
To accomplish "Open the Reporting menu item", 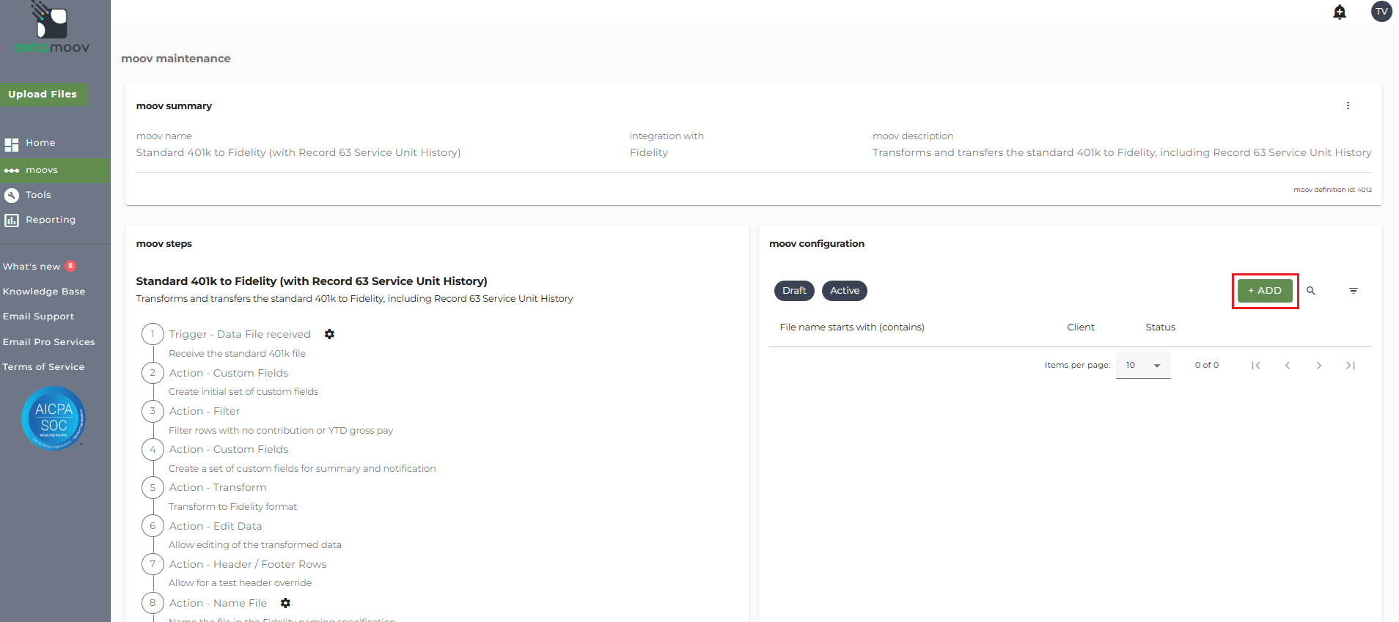I will [x=51, y=220].
